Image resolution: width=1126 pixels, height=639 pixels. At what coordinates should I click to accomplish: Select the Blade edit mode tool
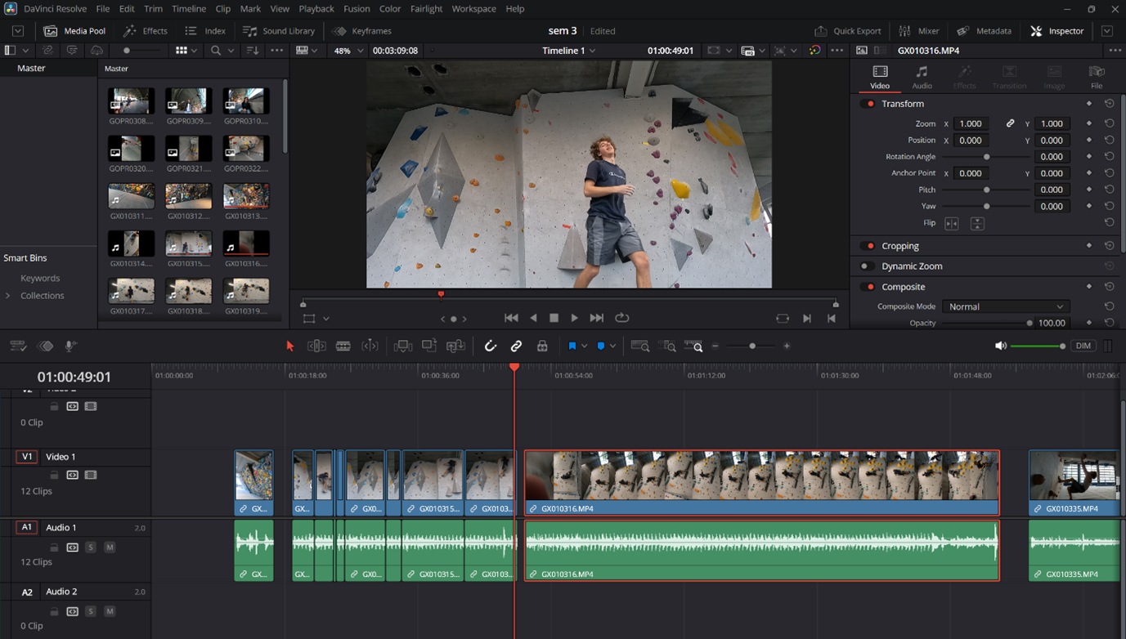[343, 346]
